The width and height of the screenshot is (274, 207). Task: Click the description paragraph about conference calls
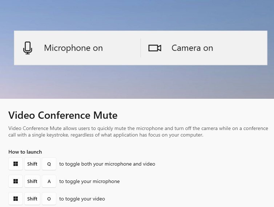click(138, 131)
